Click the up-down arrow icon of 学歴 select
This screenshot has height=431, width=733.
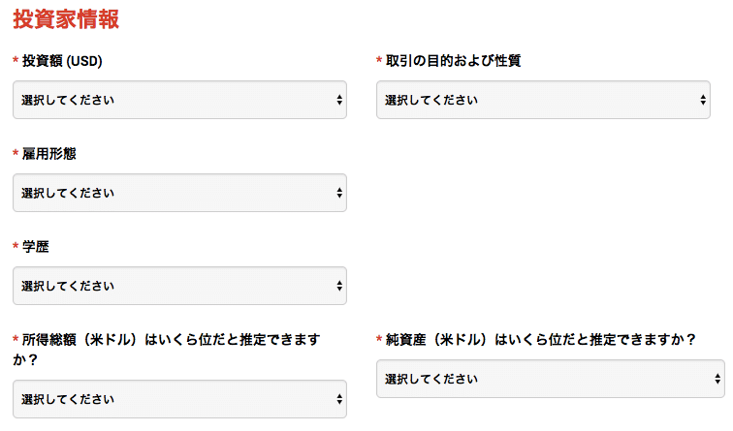pos(339,286)
